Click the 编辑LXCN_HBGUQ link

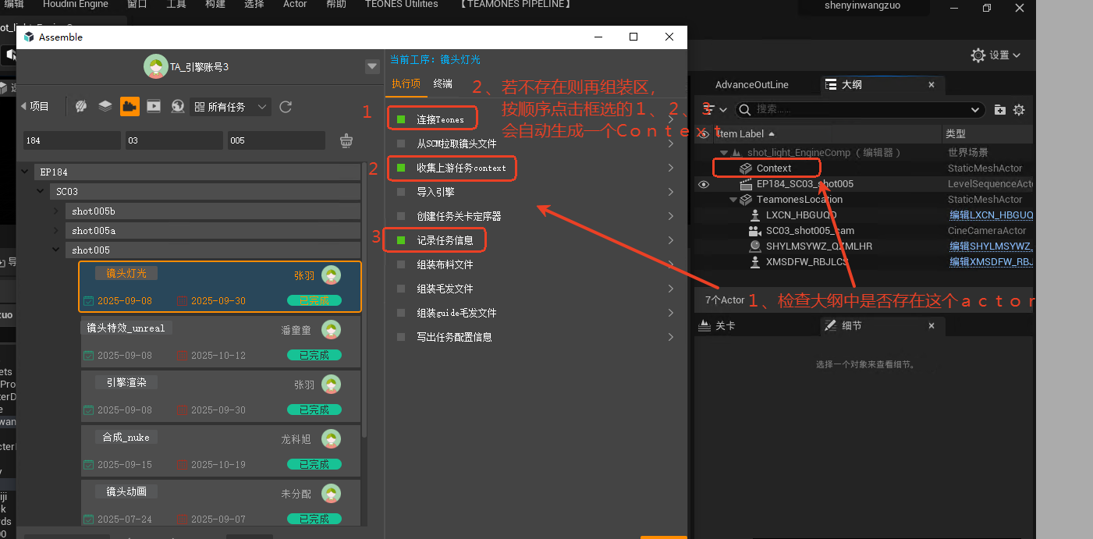pos(991,215)
